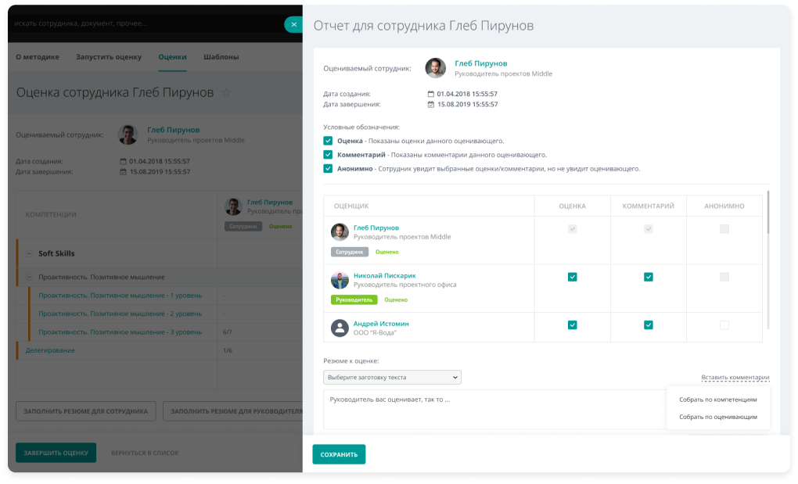Click Николай Пискарик avatar in the evaluators table
The height and width of the screenshot is (484, 798).
tap(340, 280)
